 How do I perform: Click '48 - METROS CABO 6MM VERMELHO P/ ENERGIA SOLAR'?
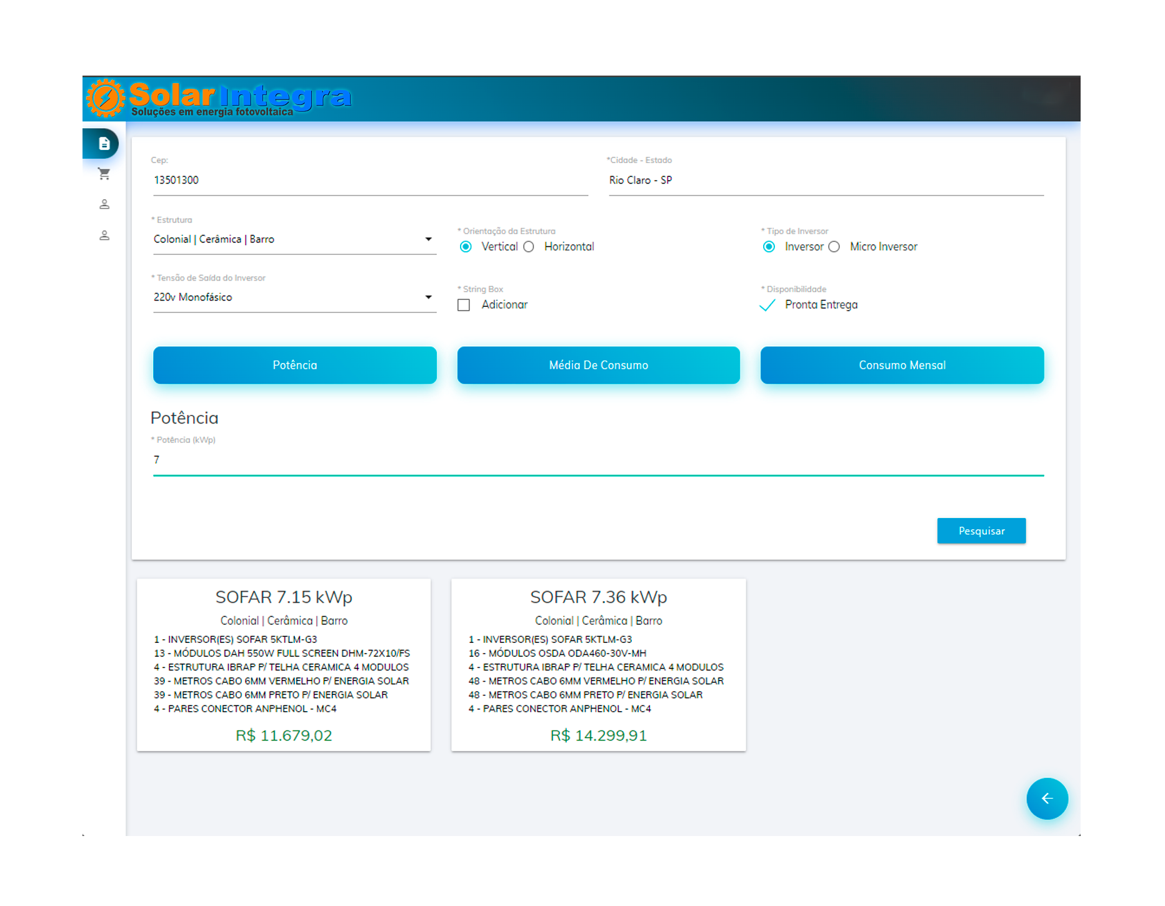[x=596, y=681]
